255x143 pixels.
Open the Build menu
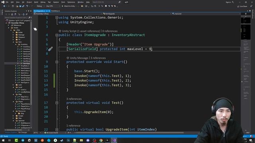[x=36, y=2]
